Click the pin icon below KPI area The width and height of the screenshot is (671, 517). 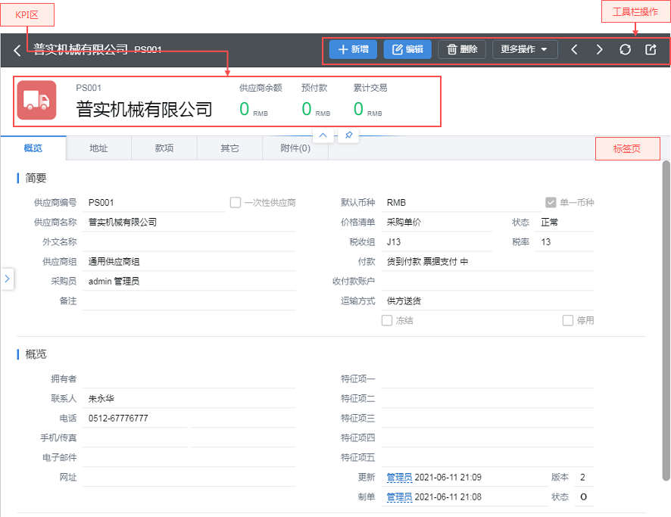click(348, 135)
